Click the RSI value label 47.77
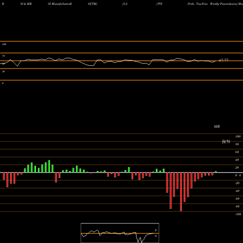 click(x=224, y=60)
